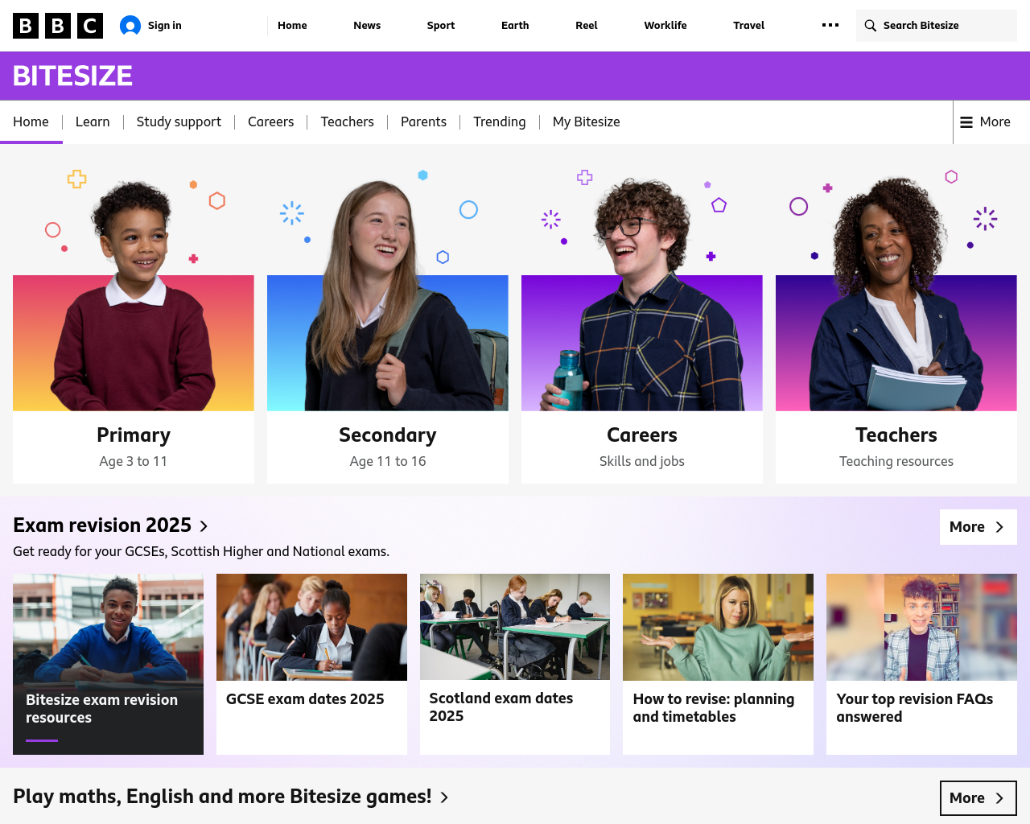
Task: Click the hamburger More menu icon
Action: [966, 122]
